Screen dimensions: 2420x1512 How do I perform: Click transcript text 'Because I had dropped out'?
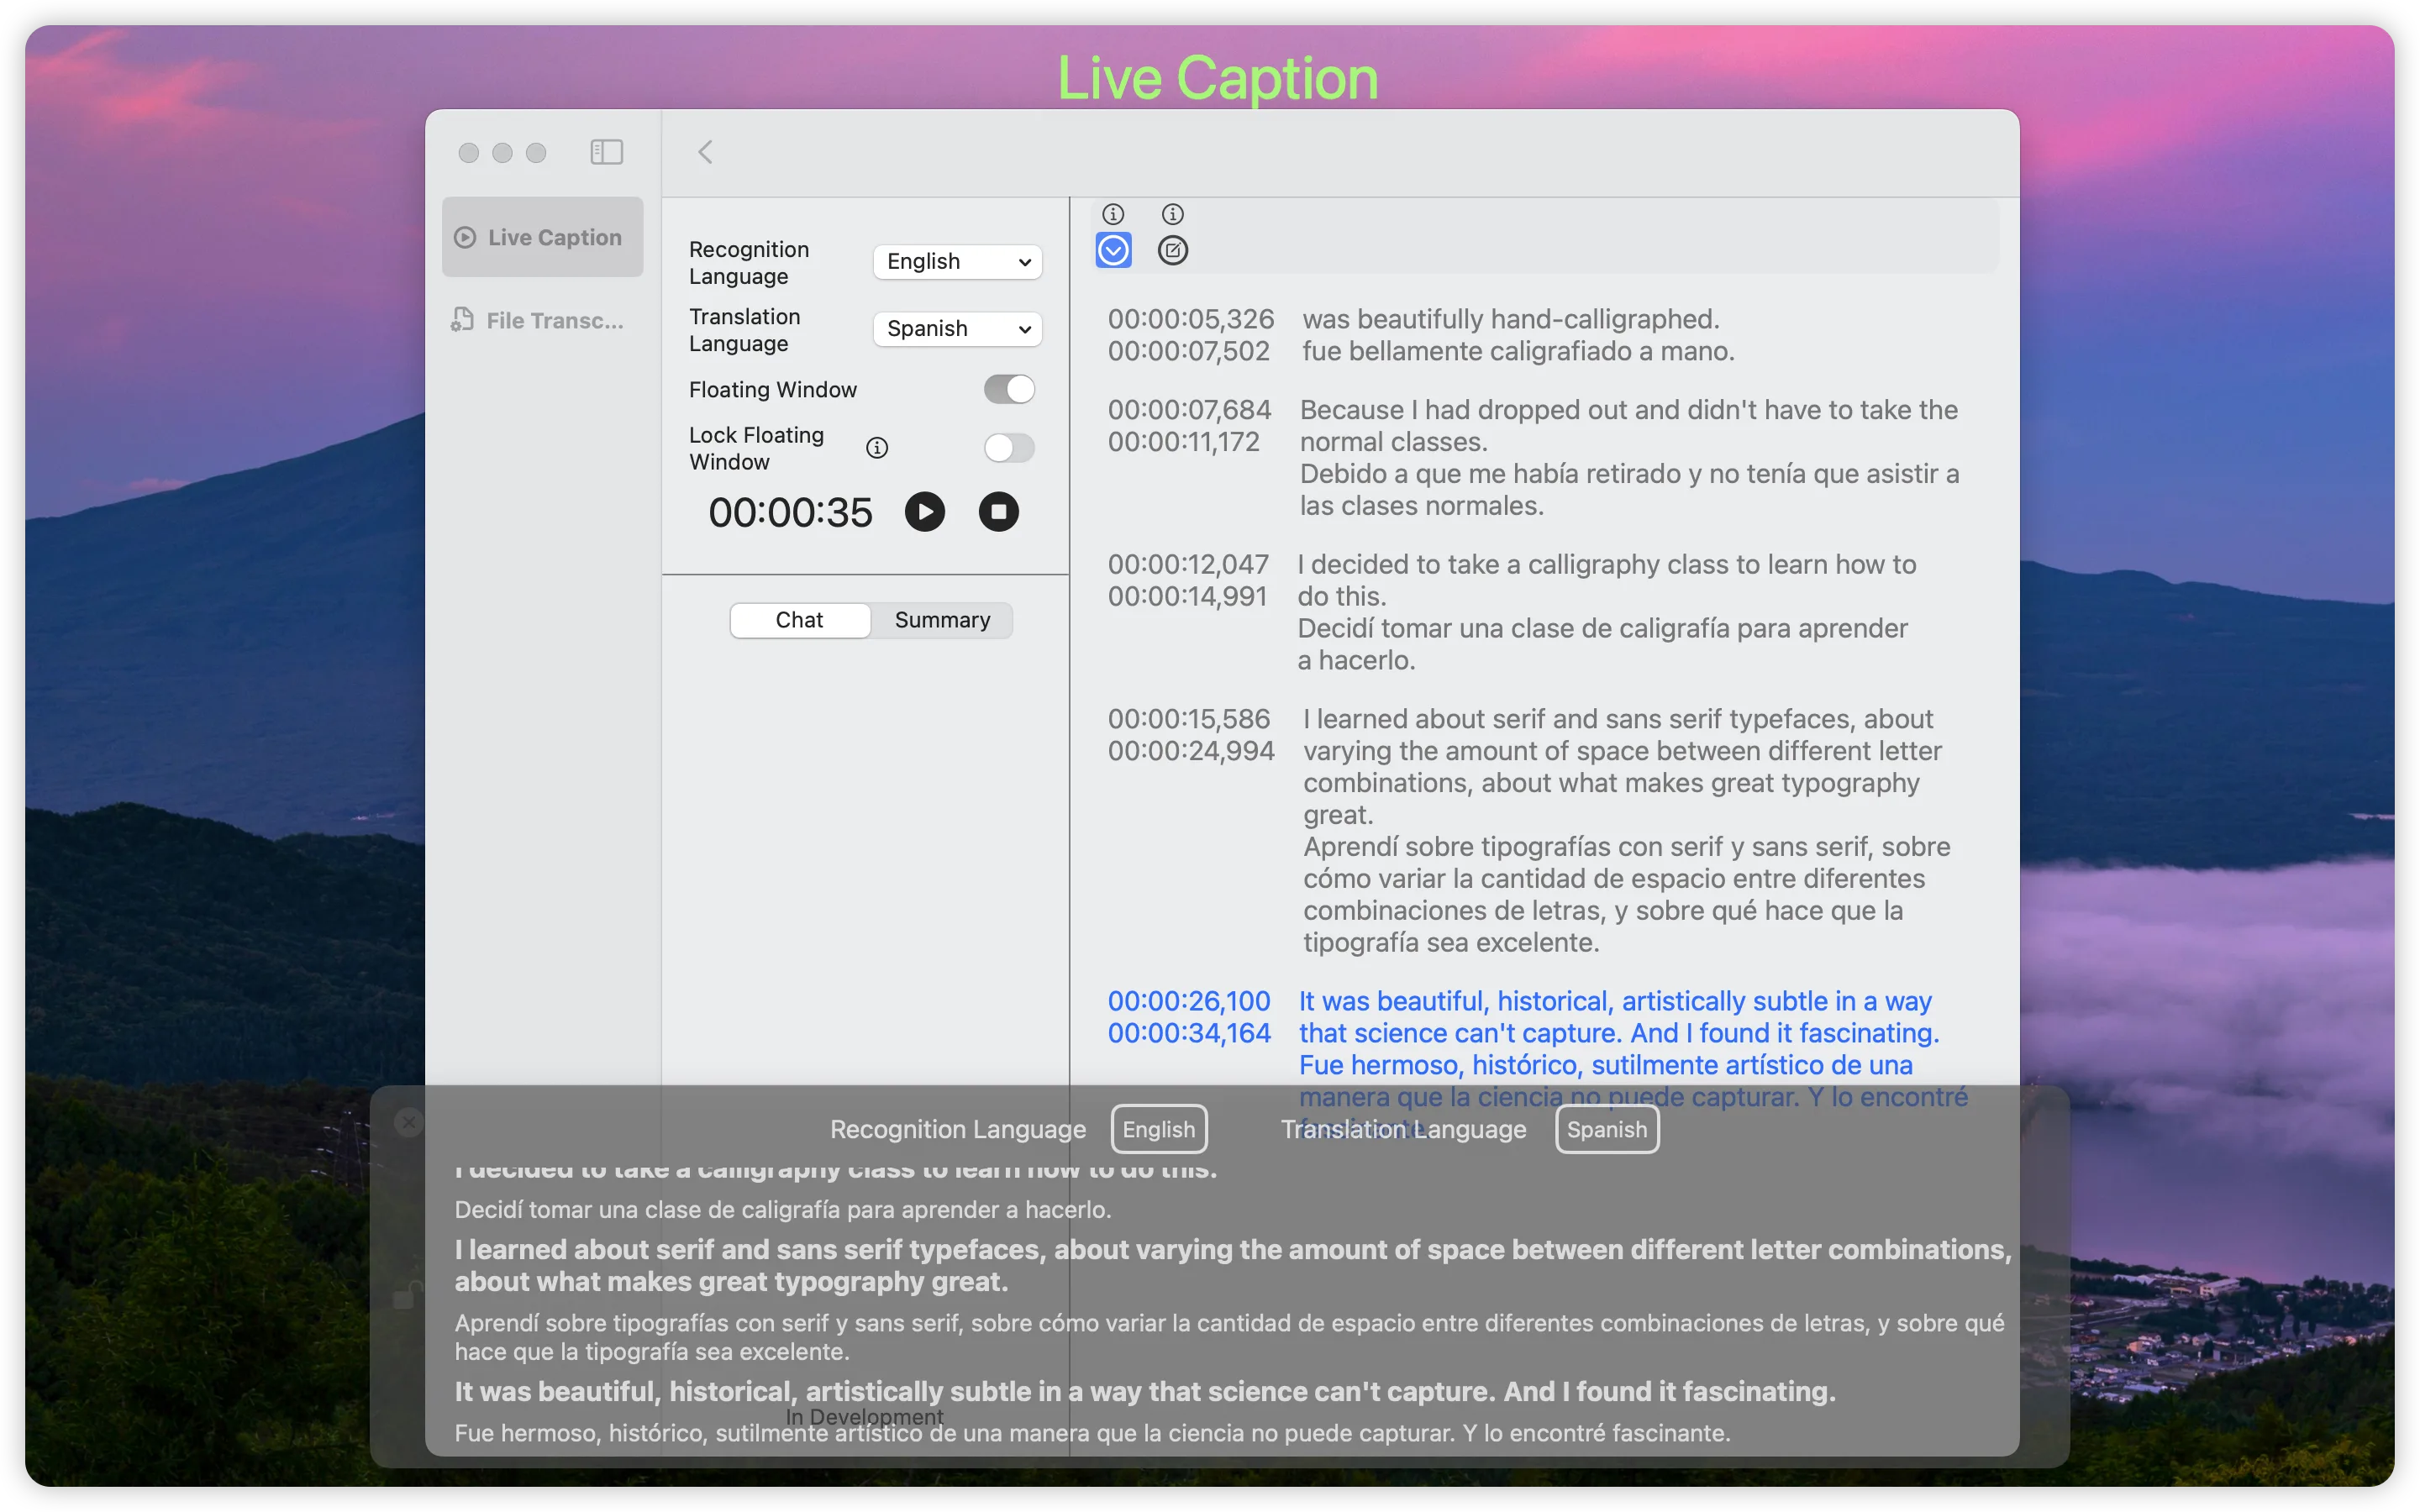[x=1464, y=410]
